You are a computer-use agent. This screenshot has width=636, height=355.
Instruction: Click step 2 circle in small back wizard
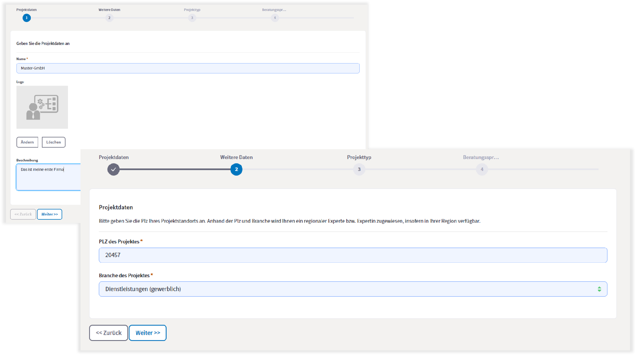(x=109, y=18)
